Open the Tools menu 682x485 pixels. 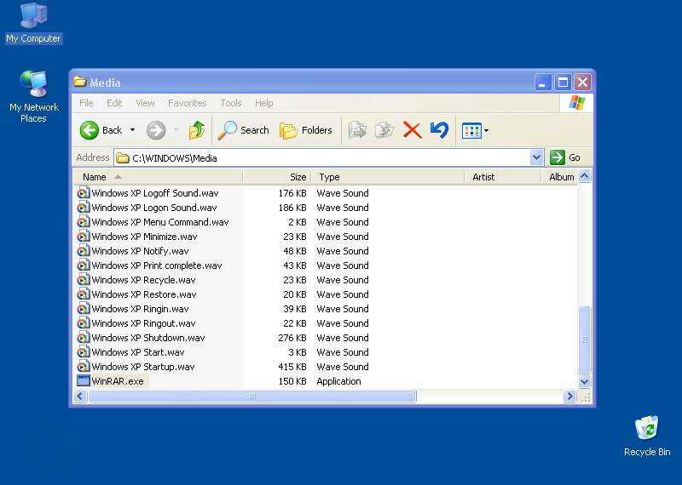pyautogui.click(x=230, y=103)
